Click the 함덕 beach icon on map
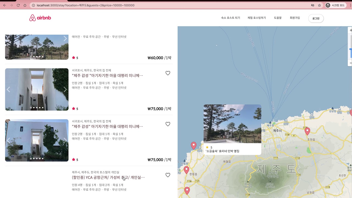This screenshot has height=198, width=352. pyautogui.click(x=311, y=114)
